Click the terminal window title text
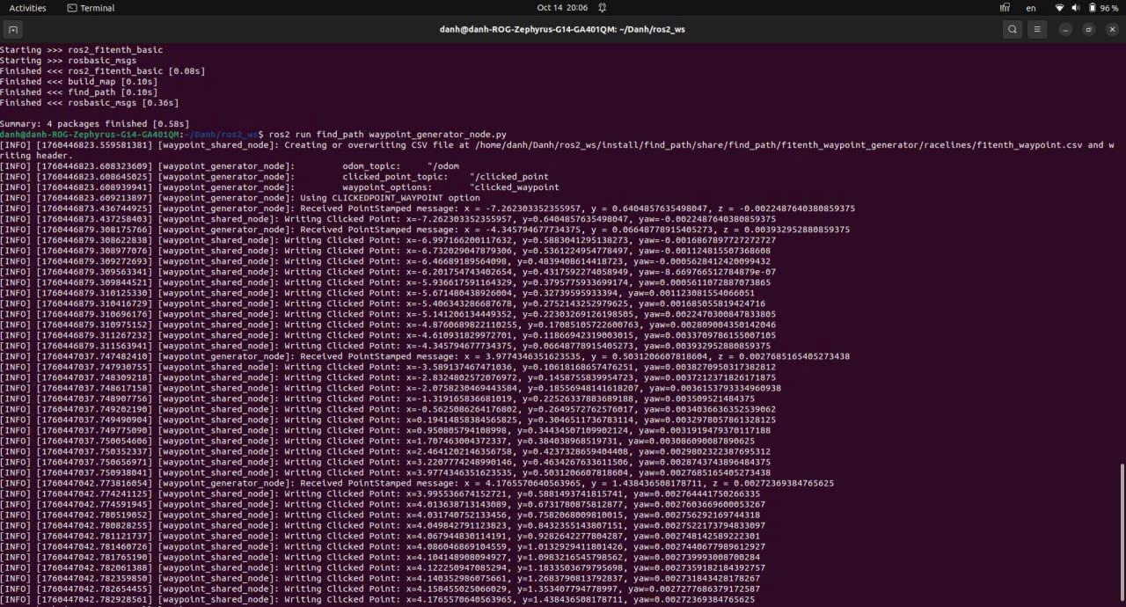The image size is (1126, 607). click(562, 29)
